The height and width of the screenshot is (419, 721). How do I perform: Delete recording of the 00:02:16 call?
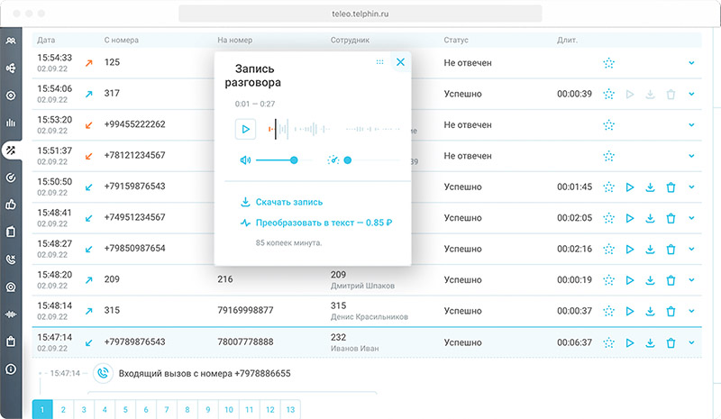671,249
